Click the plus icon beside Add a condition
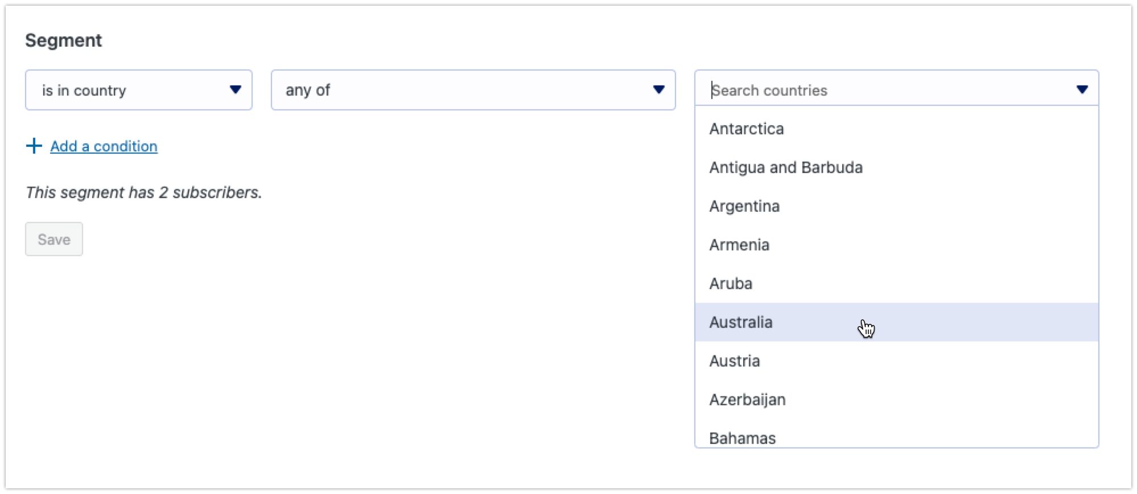1137x494 pixels. (34, 146)
